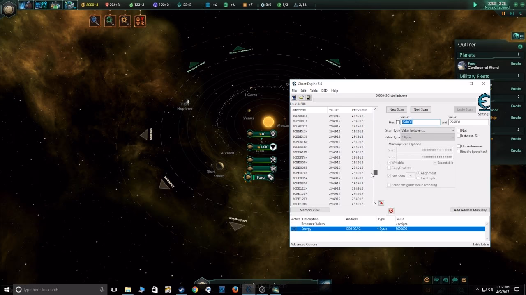This screenshot has height=295, width=526.
Task: Click the Cheat Engine open process icon
Action: 294,98
